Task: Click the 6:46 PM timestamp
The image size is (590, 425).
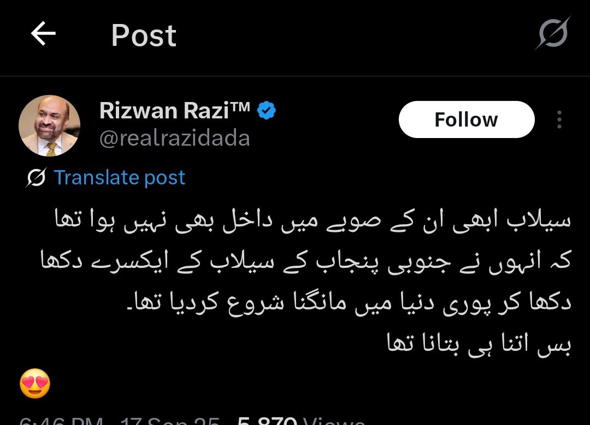Action: tap(61, 421)
